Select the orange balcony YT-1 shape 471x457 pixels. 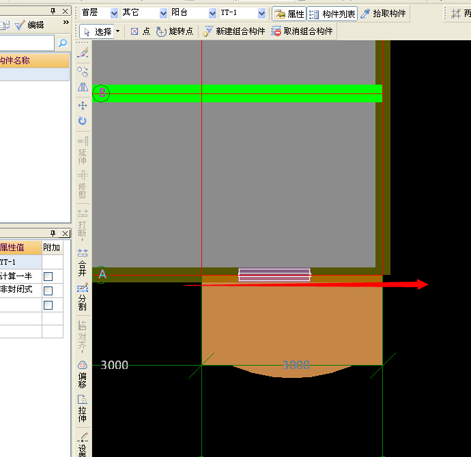coord(292,325)
